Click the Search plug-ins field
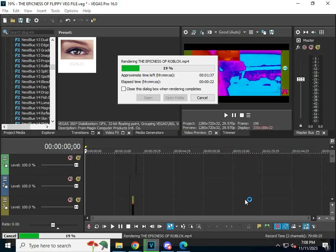 [x=31, y=32]
